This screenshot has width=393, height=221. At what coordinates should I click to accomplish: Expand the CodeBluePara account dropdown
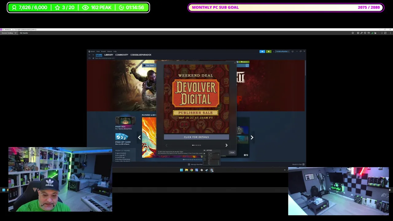pyautogui.click(x=282, y=51)
